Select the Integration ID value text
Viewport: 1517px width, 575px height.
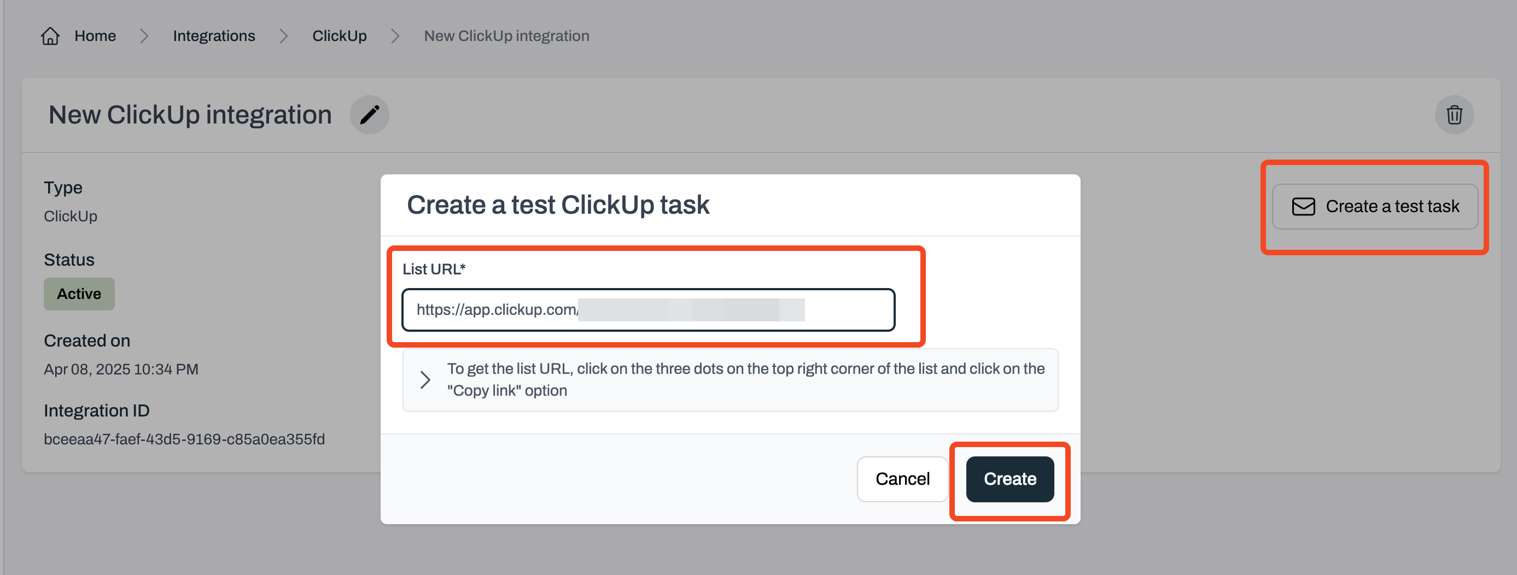pyautogui.click(x=184, y=439)
